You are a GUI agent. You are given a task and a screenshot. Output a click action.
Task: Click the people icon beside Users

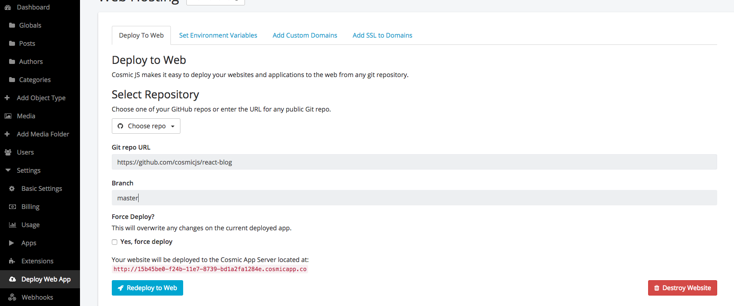(8, 152)
